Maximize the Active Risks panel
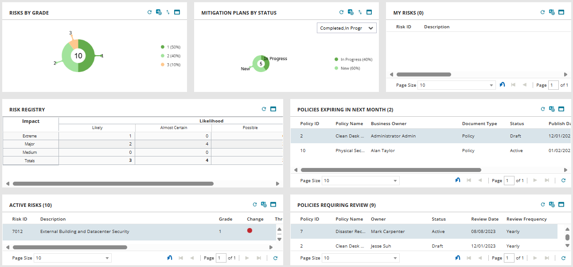Screen dimensions: 573x267 tap(273, 204)
